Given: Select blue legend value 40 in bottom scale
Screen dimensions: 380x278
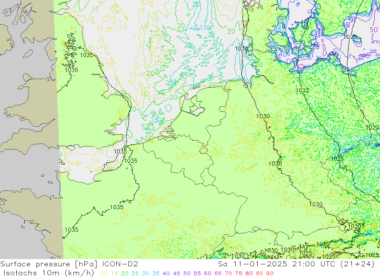Looking at the screenshot, I should pos(166,273).
